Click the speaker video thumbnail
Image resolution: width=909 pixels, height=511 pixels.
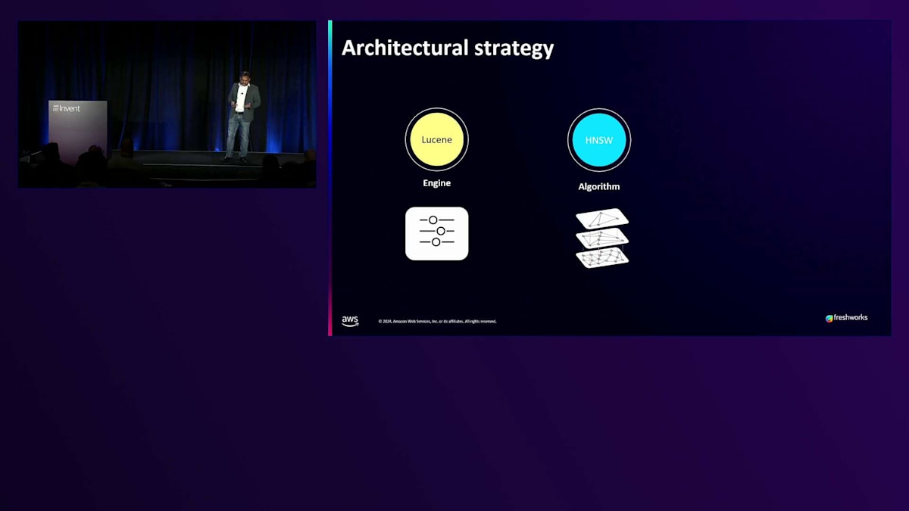(167, 104)
